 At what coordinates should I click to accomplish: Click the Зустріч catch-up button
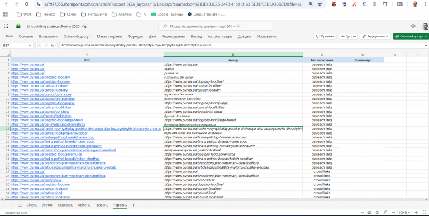[x=348, y=36]
